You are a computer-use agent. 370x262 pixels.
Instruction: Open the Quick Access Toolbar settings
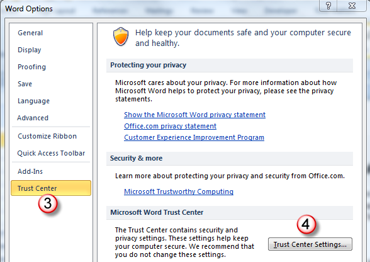(x=51, y=153)
